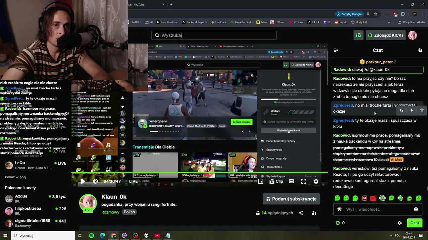Switch the player to fullscreen
Screen dimensions: 428x240
click(304, 181)
